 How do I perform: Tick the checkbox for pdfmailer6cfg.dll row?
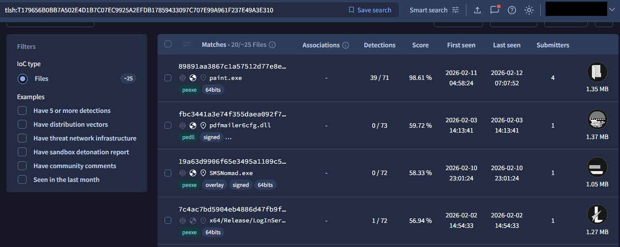click(x=168, y=125)
